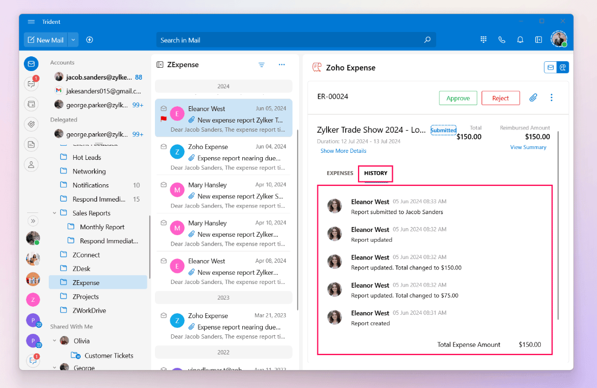Screen dimensions: 597x388
Task: Open the tasks tag icon in sidebar
Action: [x=31, y=124]
